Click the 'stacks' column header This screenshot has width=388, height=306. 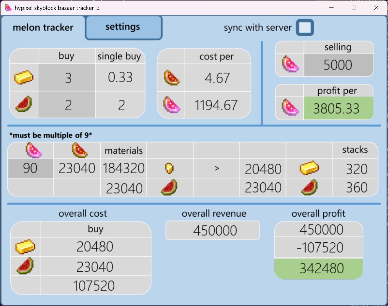click(355, 150)
